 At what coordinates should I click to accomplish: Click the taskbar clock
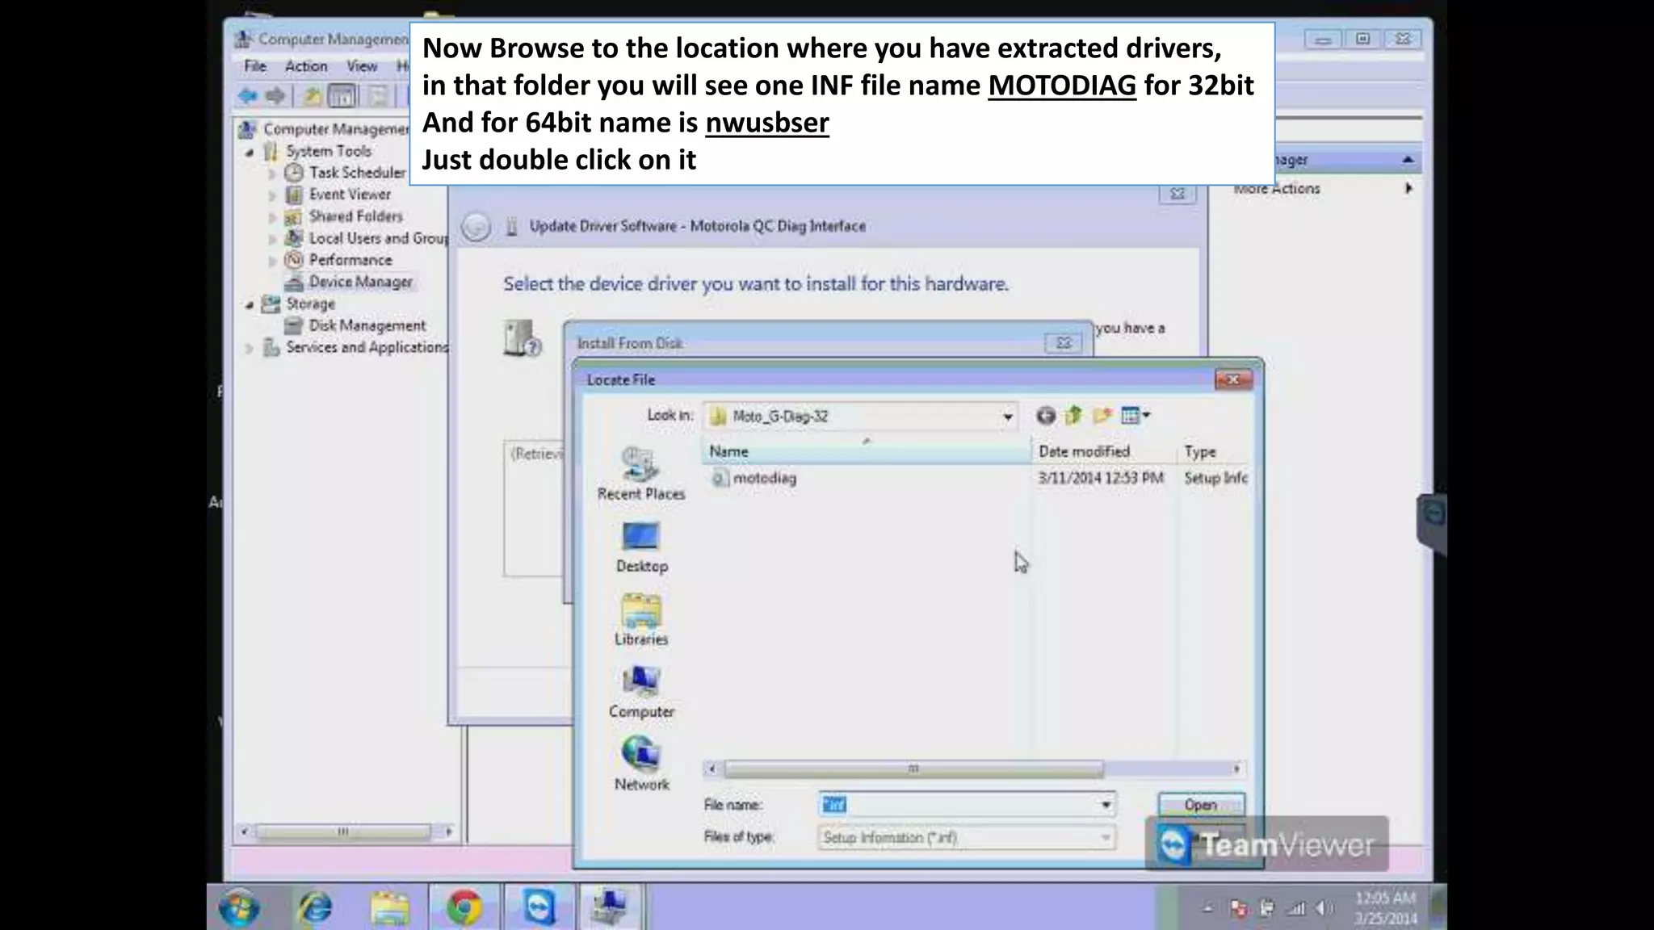[x=1385, y=908]
